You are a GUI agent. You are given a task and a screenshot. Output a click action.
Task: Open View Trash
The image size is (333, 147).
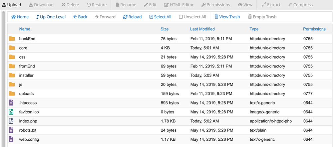point(227,17)
